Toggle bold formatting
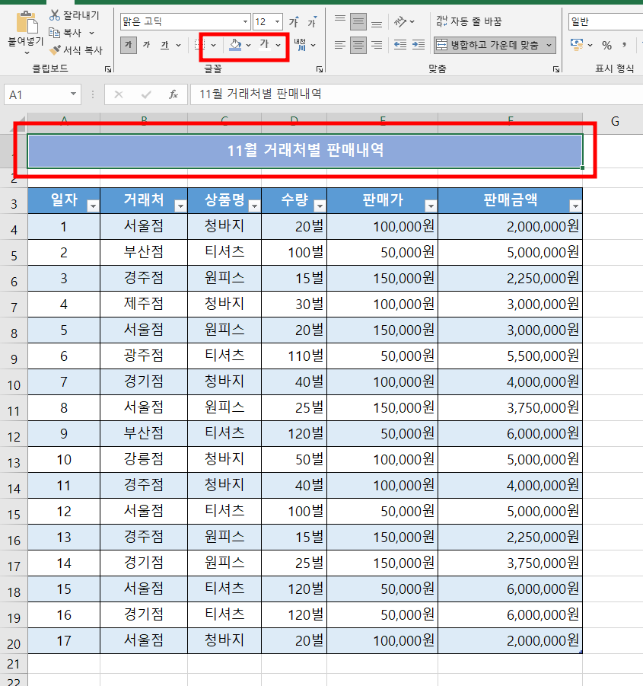Screen dimensions: 643x686 128,45
